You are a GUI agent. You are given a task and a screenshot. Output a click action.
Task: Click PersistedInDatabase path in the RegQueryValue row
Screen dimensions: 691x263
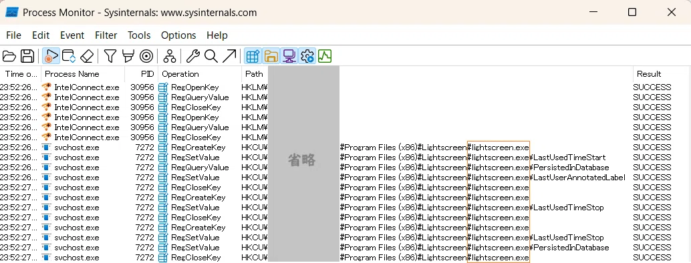pos(571,168)
